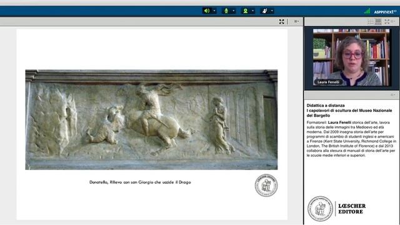
Task: Click Laura Fenelli webcam video
Action: point(351,57)
